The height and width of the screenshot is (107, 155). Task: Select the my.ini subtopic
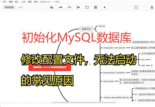tap(102, 26)
